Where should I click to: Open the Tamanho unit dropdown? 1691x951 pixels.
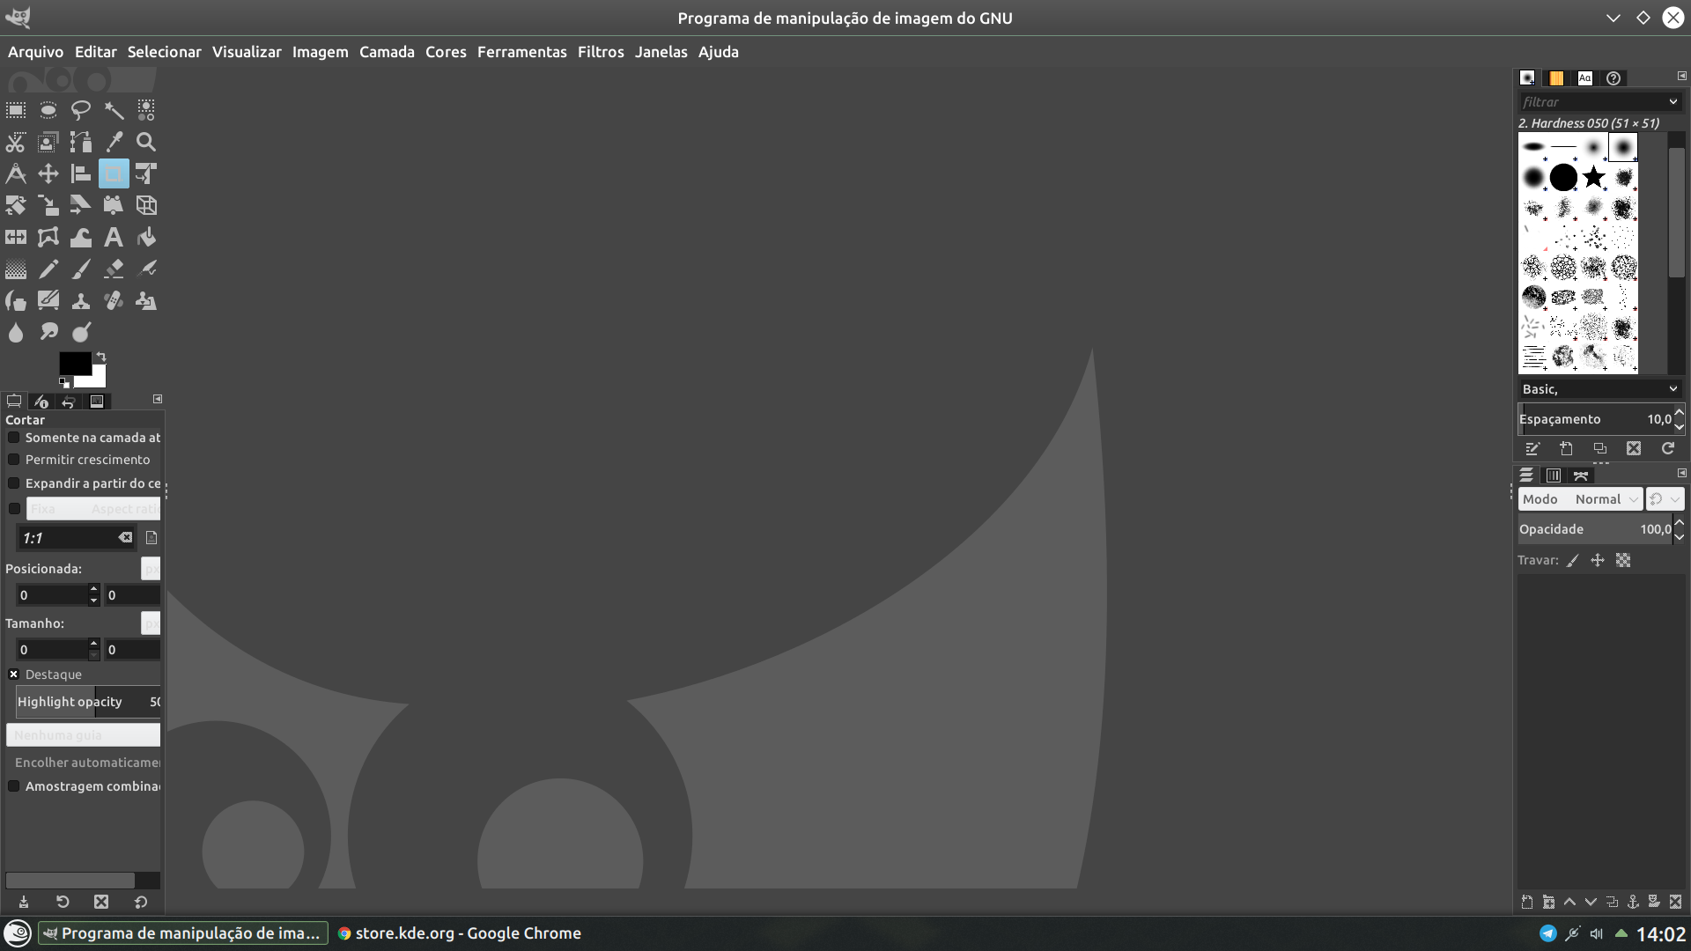[151, 623]
